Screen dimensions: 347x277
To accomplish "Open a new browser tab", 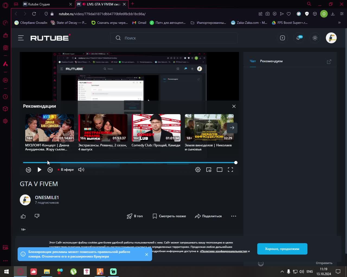I will tap(133, 4).
